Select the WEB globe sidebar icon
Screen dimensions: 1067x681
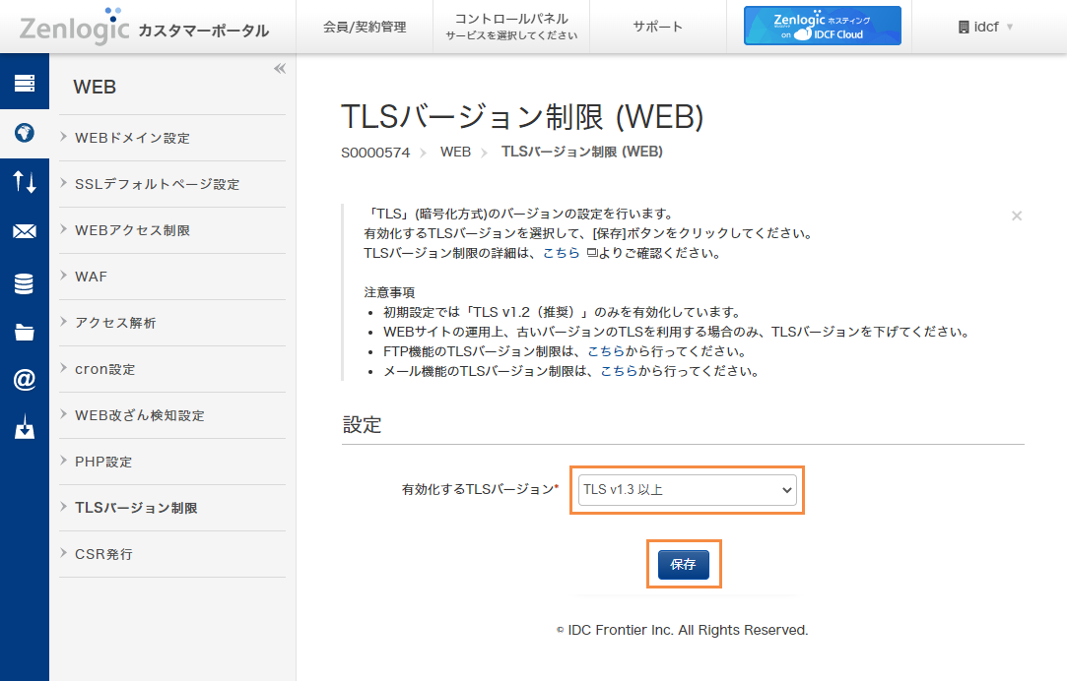pyautogui.click(x=25, y=133)
